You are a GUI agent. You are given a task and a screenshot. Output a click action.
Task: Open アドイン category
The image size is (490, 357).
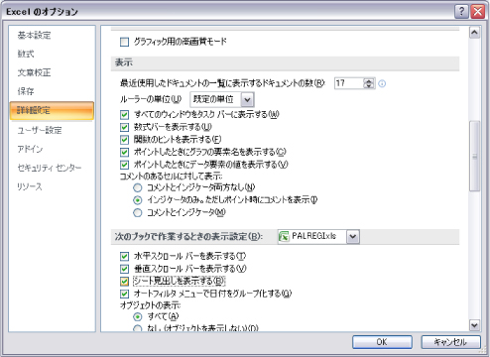[x=30, y=149]
